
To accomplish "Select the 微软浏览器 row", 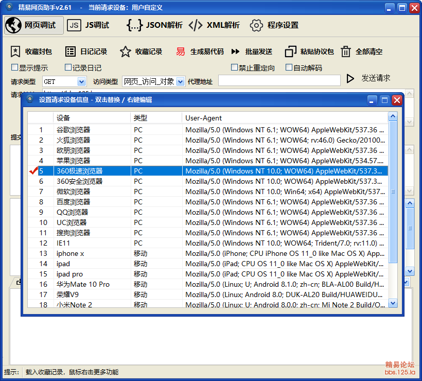I will (208, 192).
